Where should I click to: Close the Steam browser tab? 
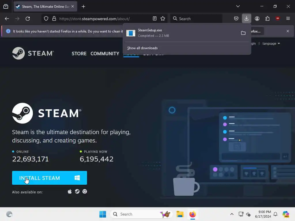pos(73,6)
